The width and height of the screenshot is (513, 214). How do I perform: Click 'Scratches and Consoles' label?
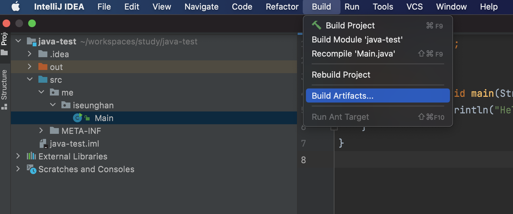pos(86,169)
